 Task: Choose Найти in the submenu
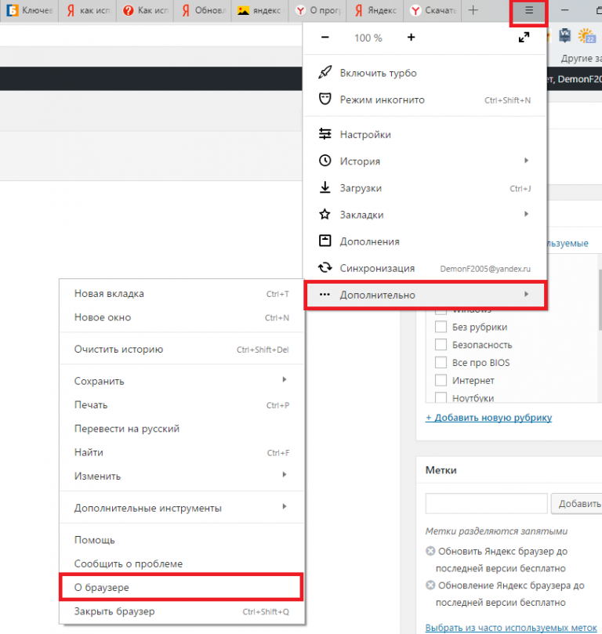coord(182,452)
